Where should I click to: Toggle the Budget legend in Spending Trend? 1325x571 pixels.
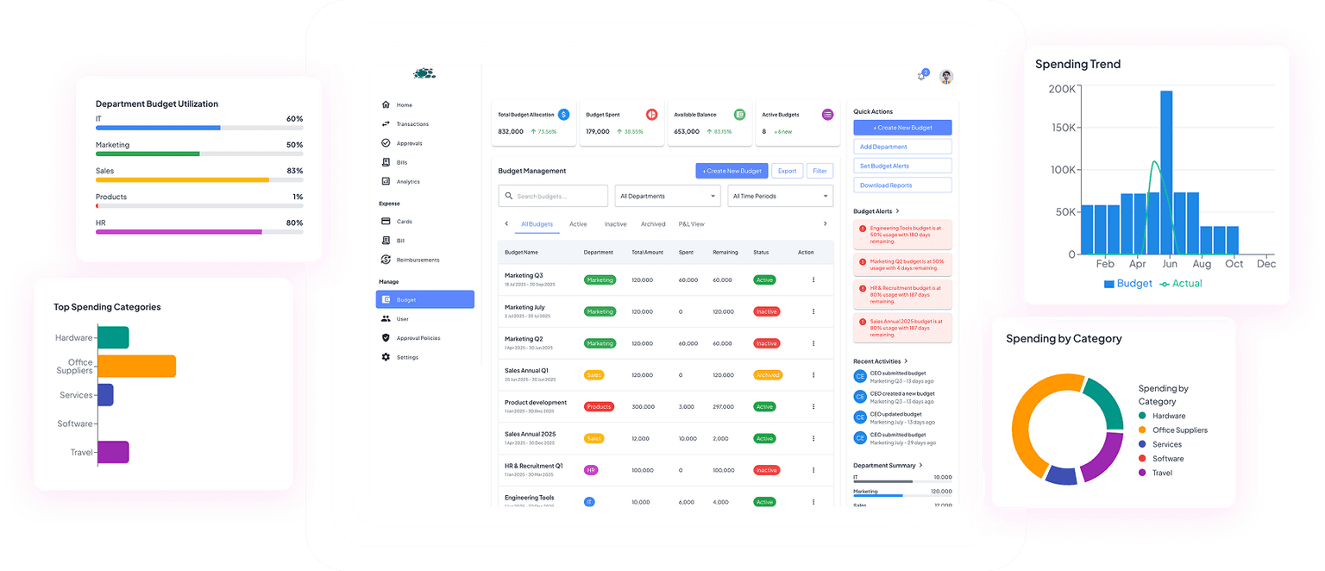coord(1127,284)
